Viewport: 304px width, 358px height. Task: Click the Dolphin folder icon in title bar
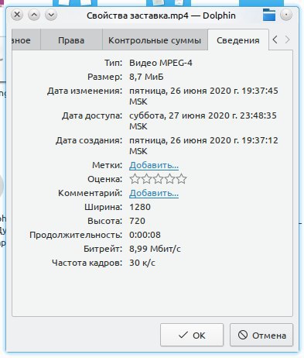pyautogui.click(x=269, y=15)
